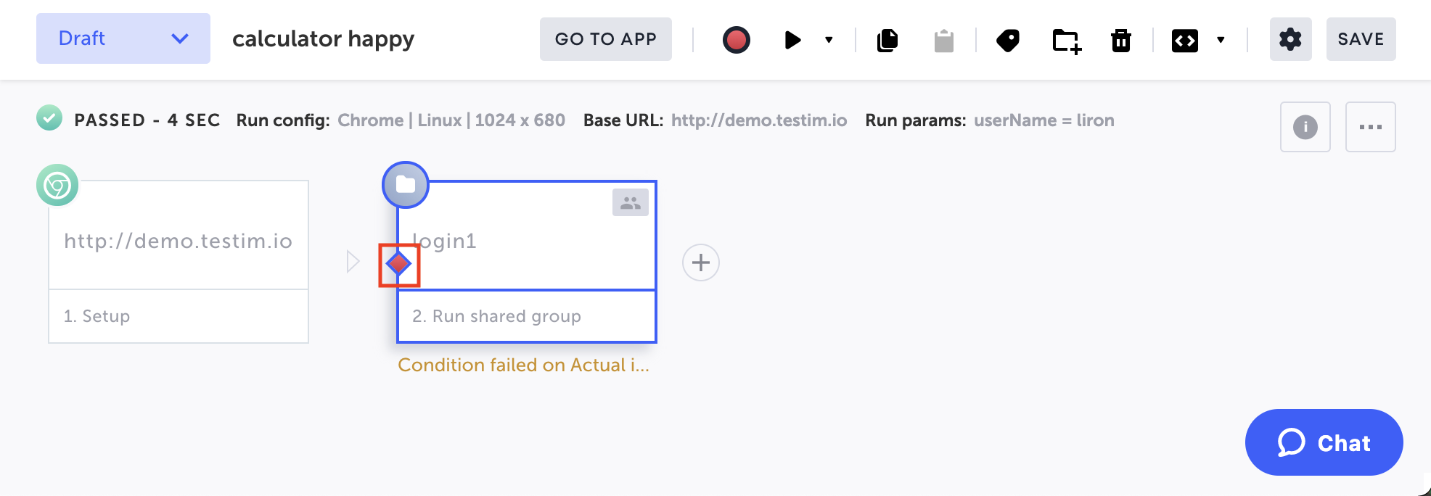Expand the code step dropdown arrow

click(x=1221, y=40)
